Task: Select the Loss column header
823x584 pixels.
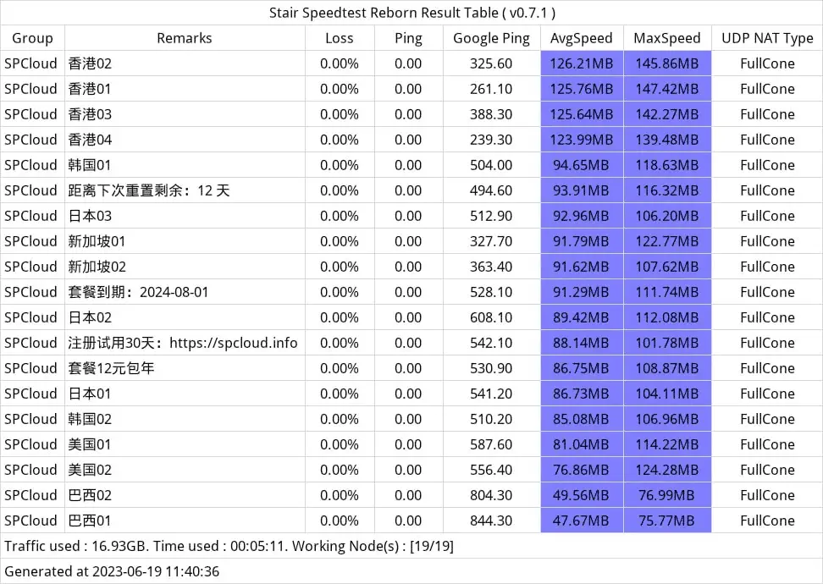Action: coord(340,38)
